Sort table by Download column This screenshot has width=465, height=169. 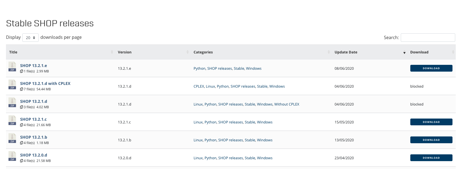pyautogui.click(x=432, y=52)
